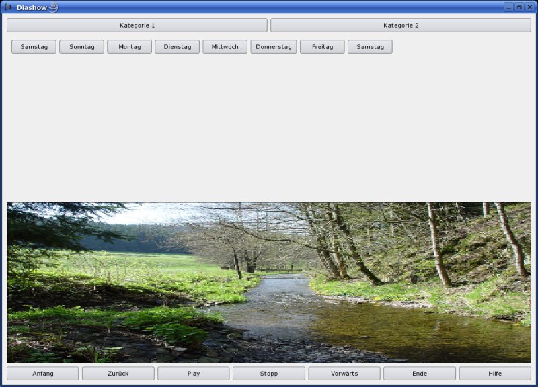This screenshot has height=387, width=538.
Task: Choose the last Samstag button after Freitag
Action: point(370,47)
